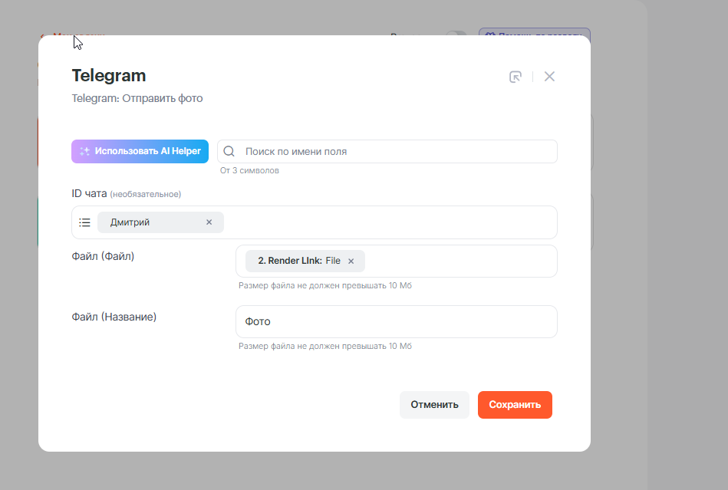Screen dimensions: 728x490
Task: Focus the Поиск по имени поля search box
Action: 397,152
